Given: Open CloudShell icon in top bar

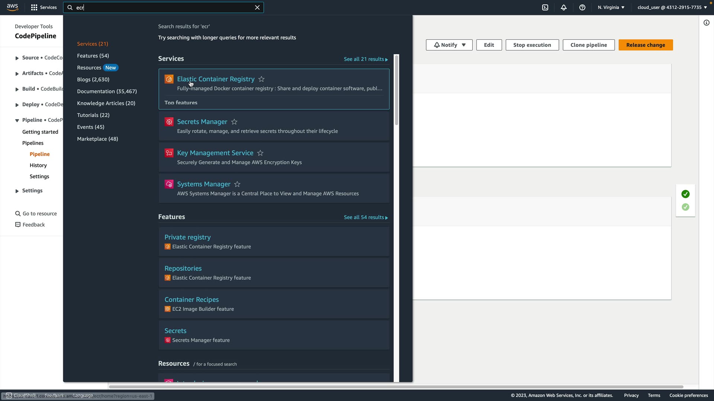Looking at the screenshot, I should [545, 7].
